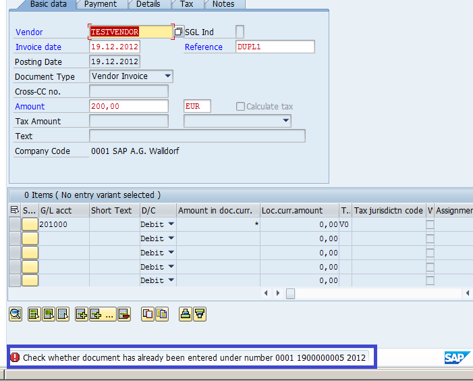Click status icon of the 201000 row

(30, 224)
